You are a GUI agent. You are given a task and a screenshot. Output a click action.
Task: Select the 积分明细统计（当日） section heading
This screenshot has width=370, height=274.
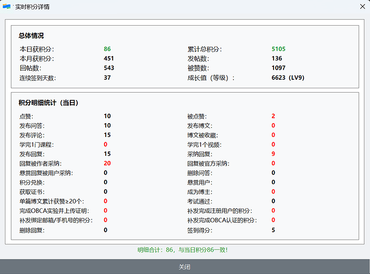(49, 102)
